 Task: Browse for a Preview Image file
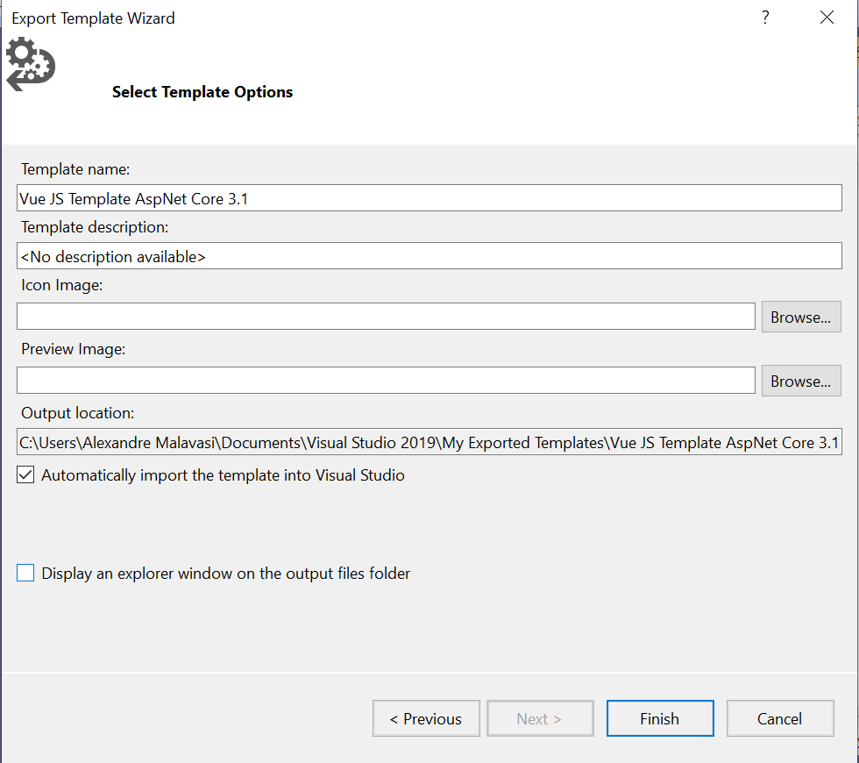(801, 381)
